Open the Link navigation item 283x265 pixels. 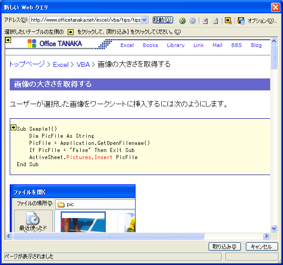click(x=198, y=45)
